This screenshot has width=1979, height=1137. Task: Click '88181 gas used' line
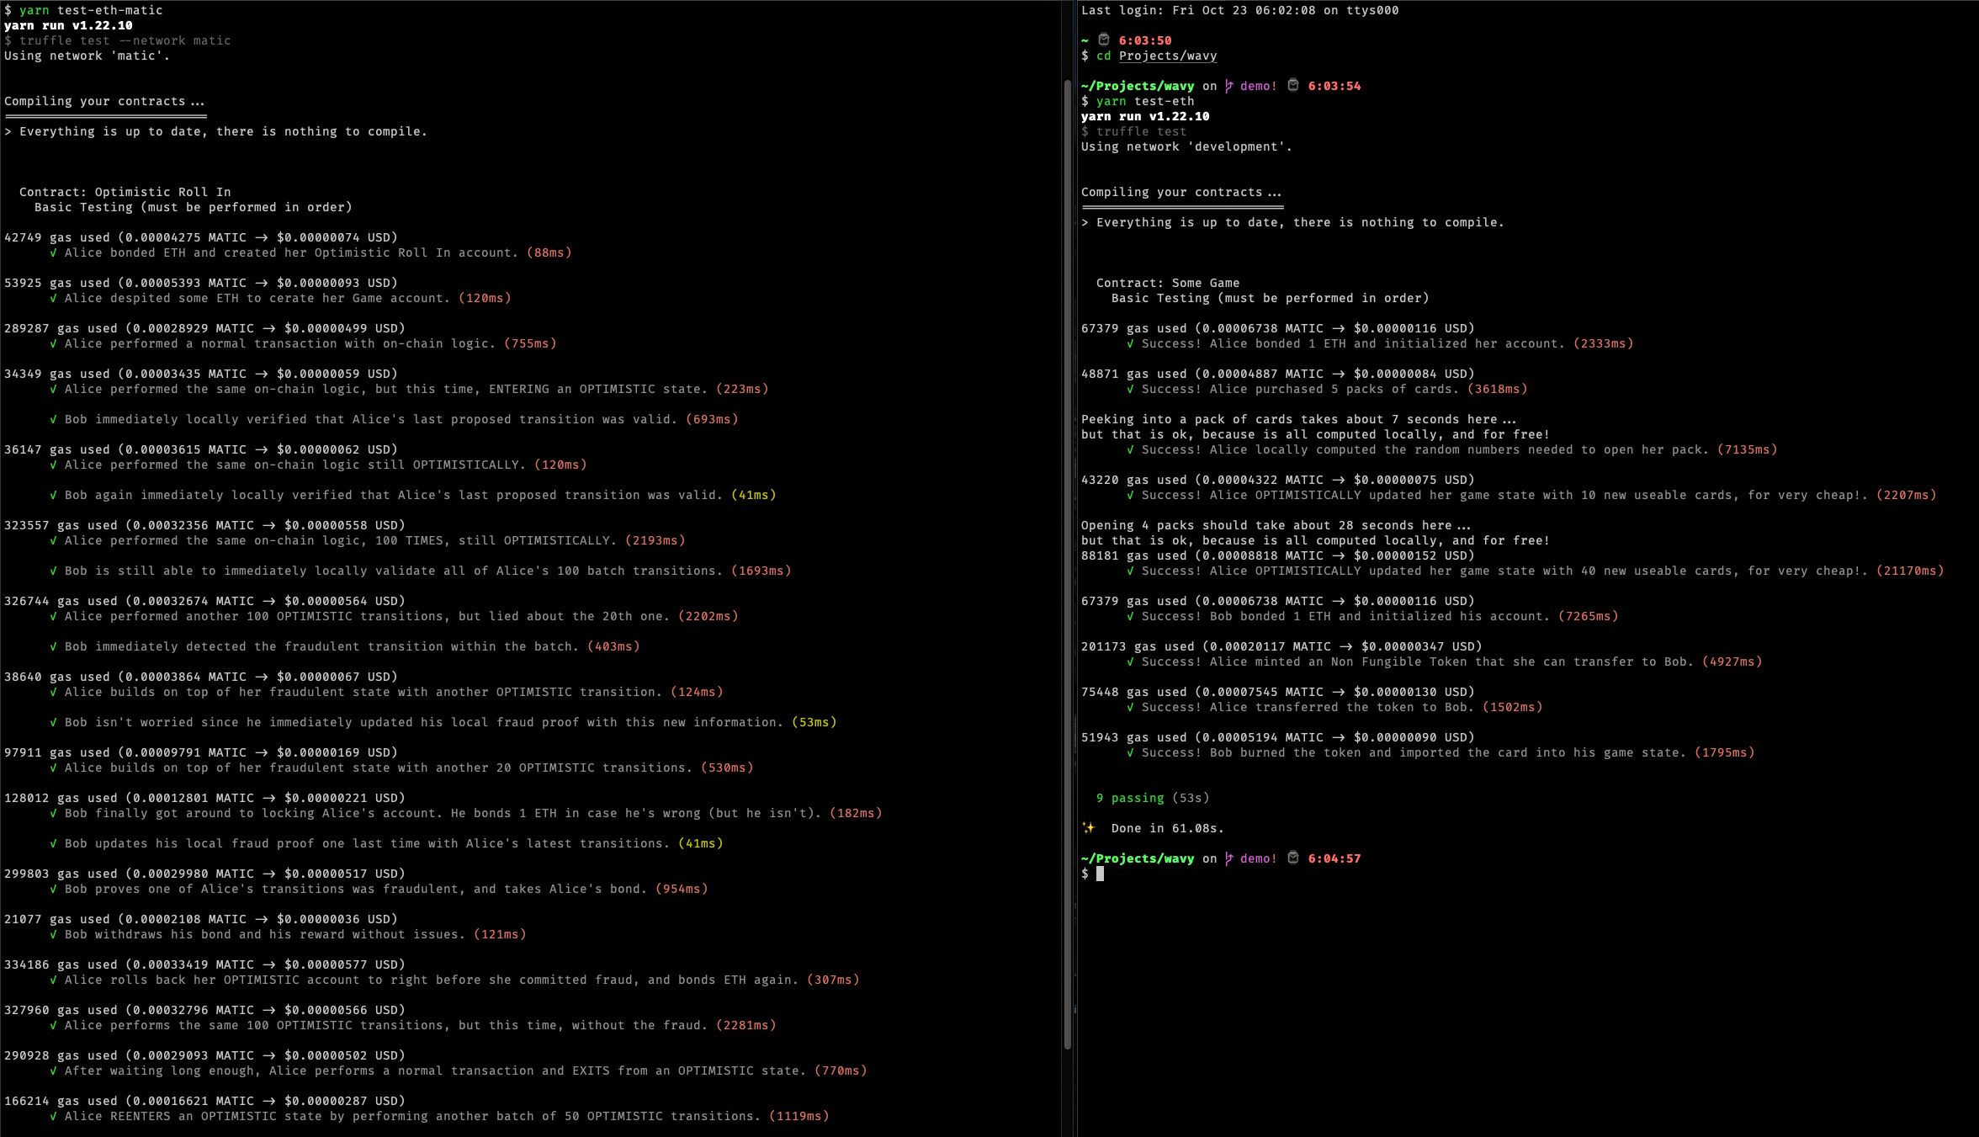pos(1278,555)
